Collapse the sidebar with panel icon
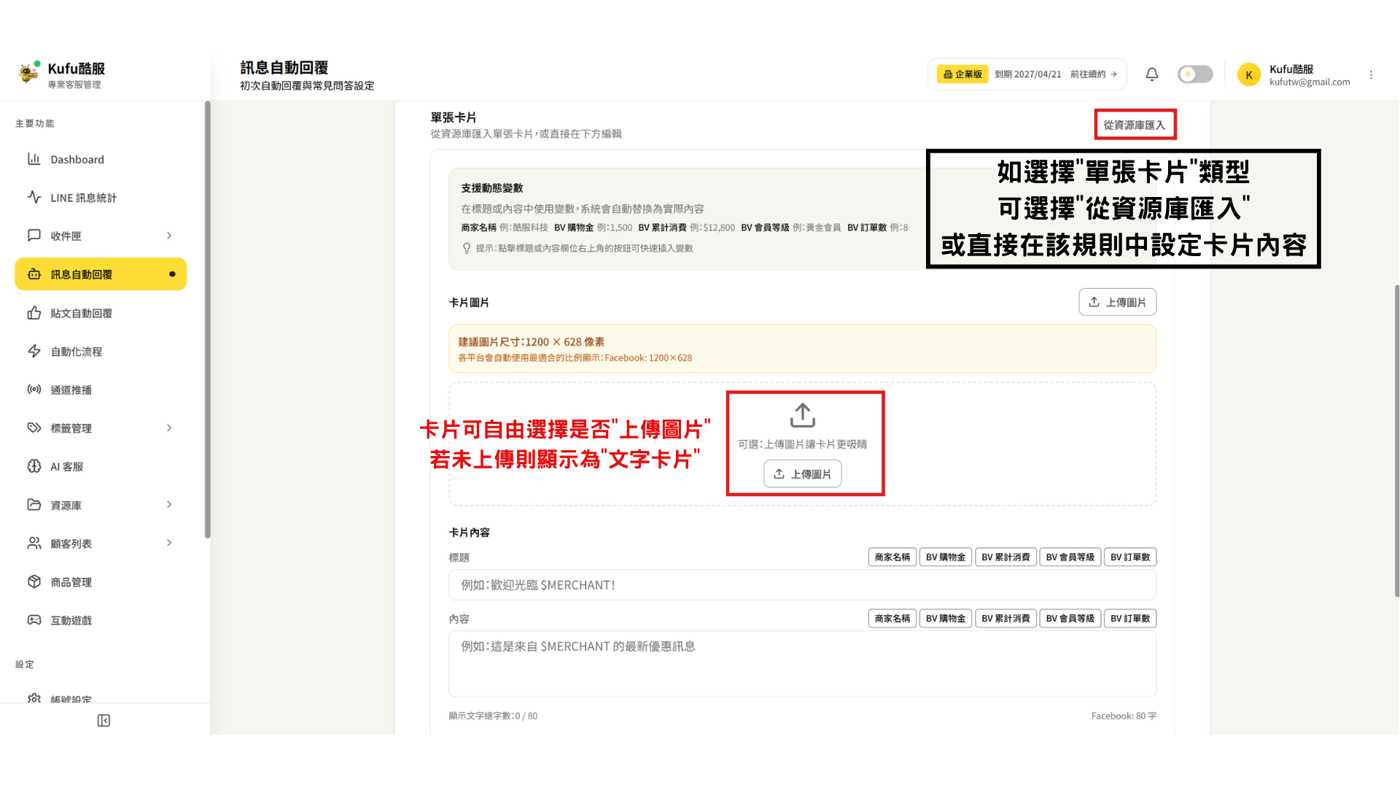1400x788 pixels. 104,721
